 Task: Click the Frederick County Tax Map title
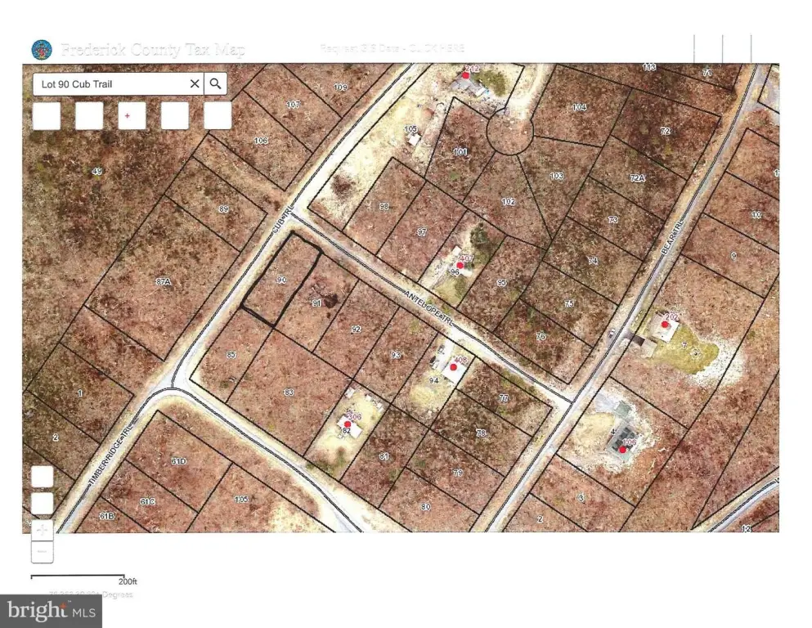click(x=152, y=50)
